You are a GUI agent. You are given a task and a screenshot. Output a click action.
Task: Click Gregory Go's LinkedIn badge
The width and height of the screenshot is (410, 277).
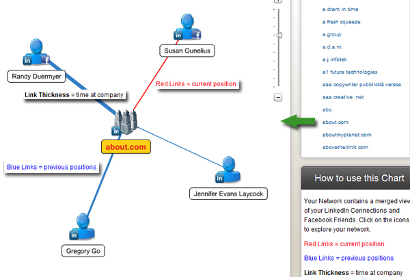[74, 235]
